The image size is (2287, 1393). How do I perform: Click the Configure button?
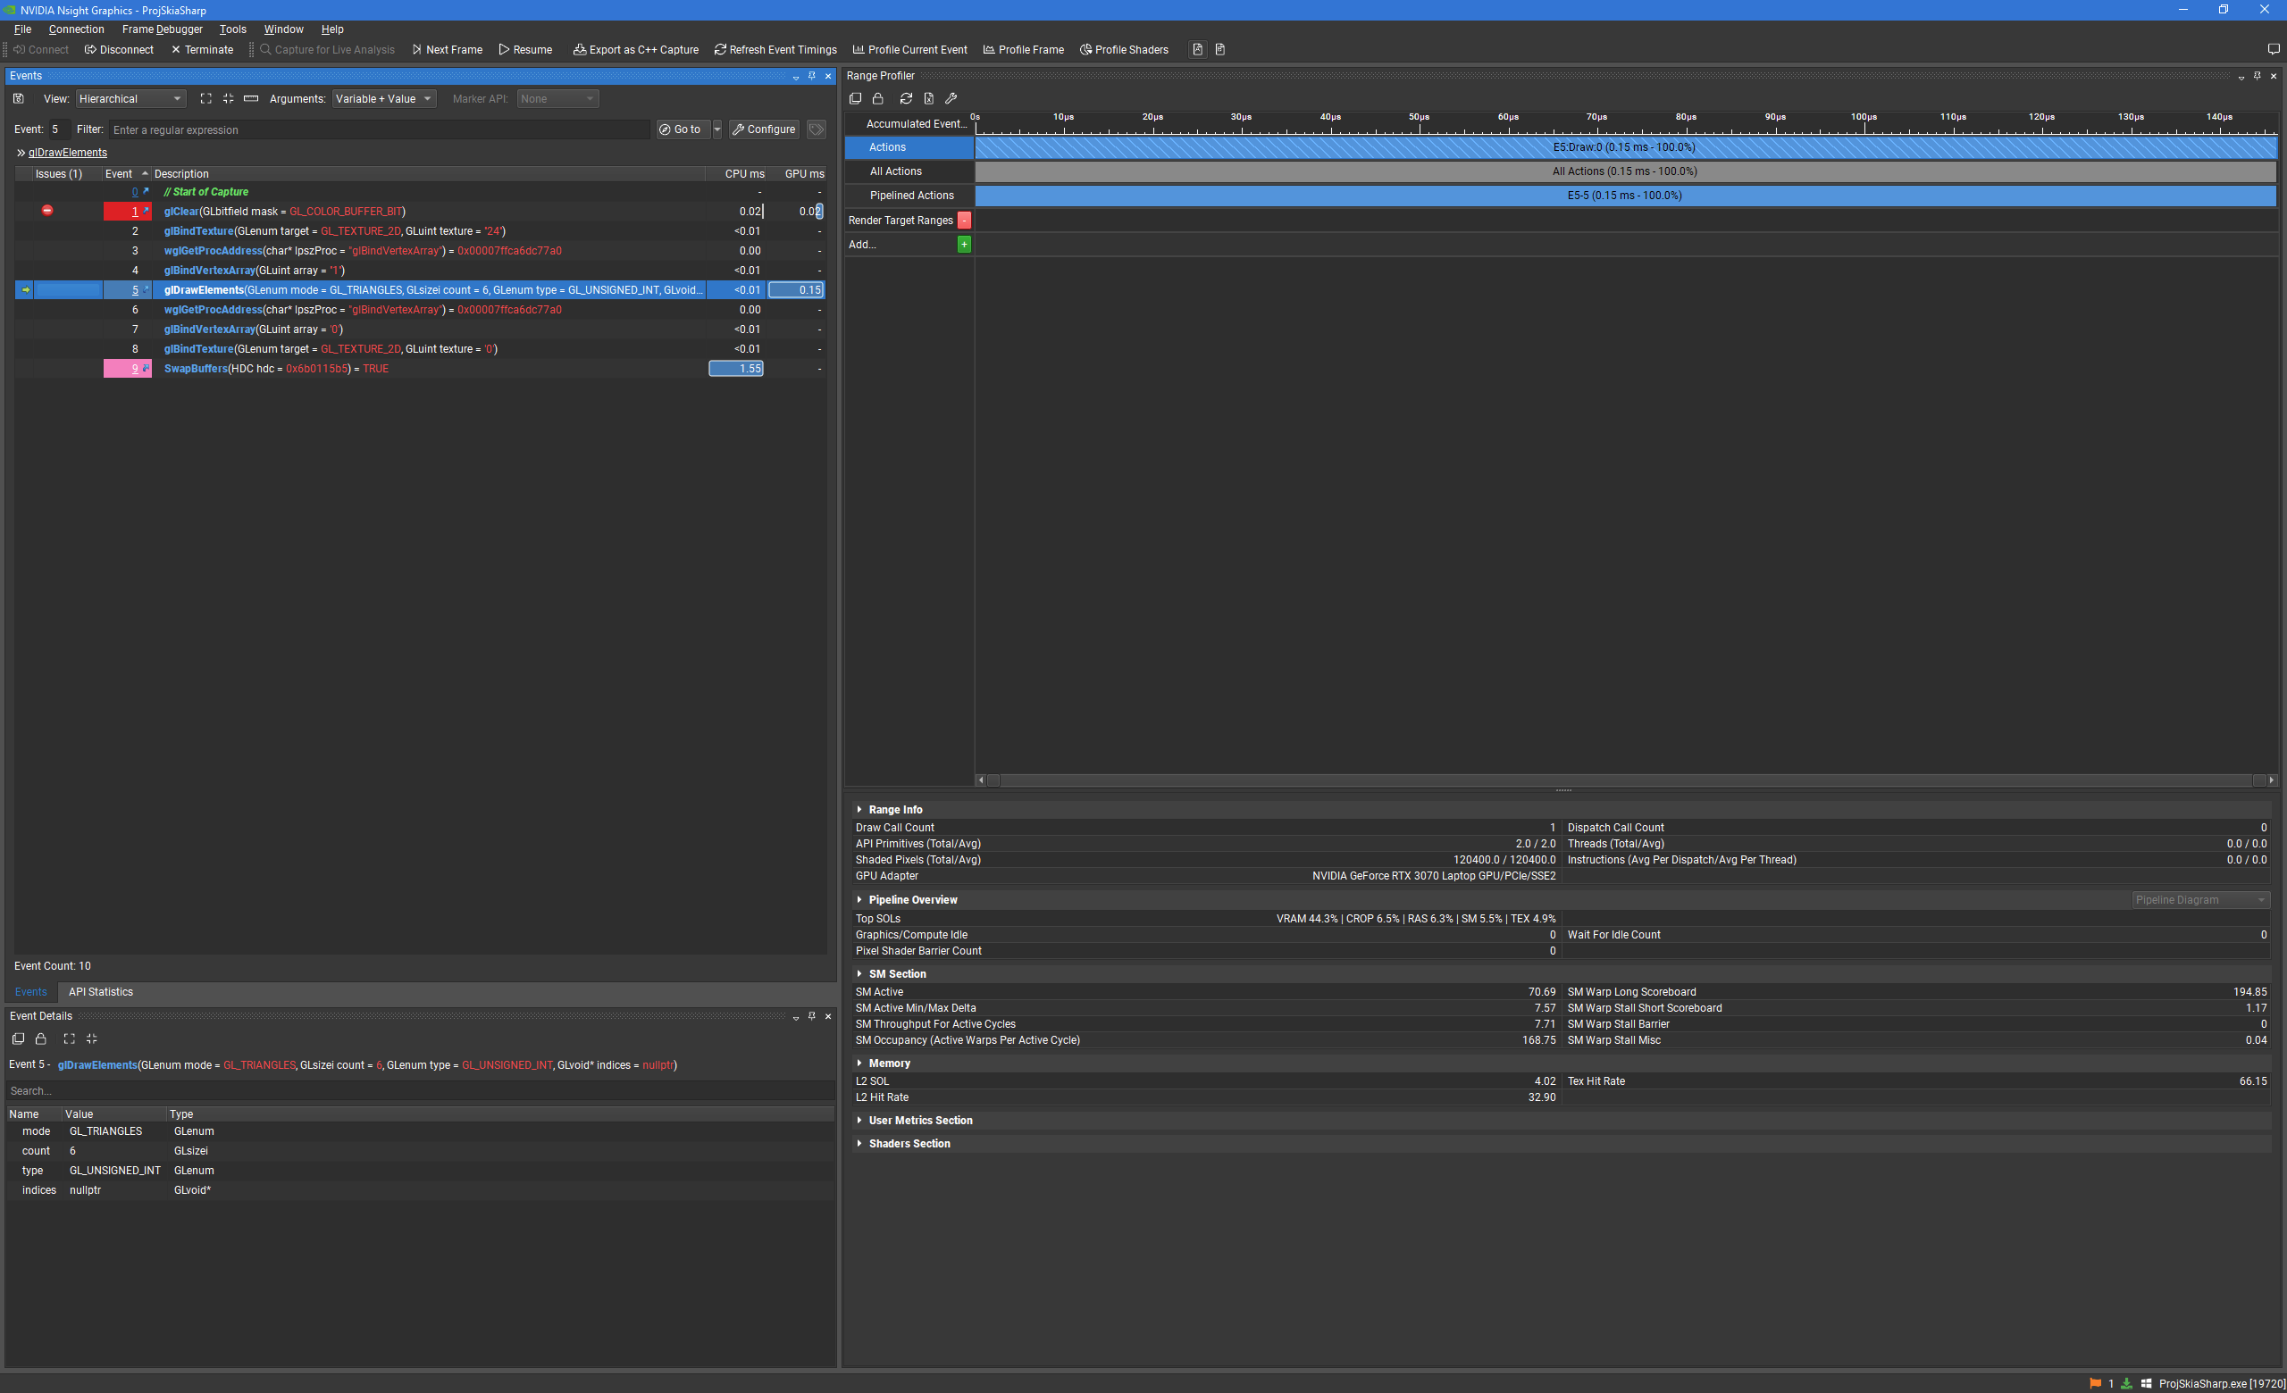pos(764,129)
